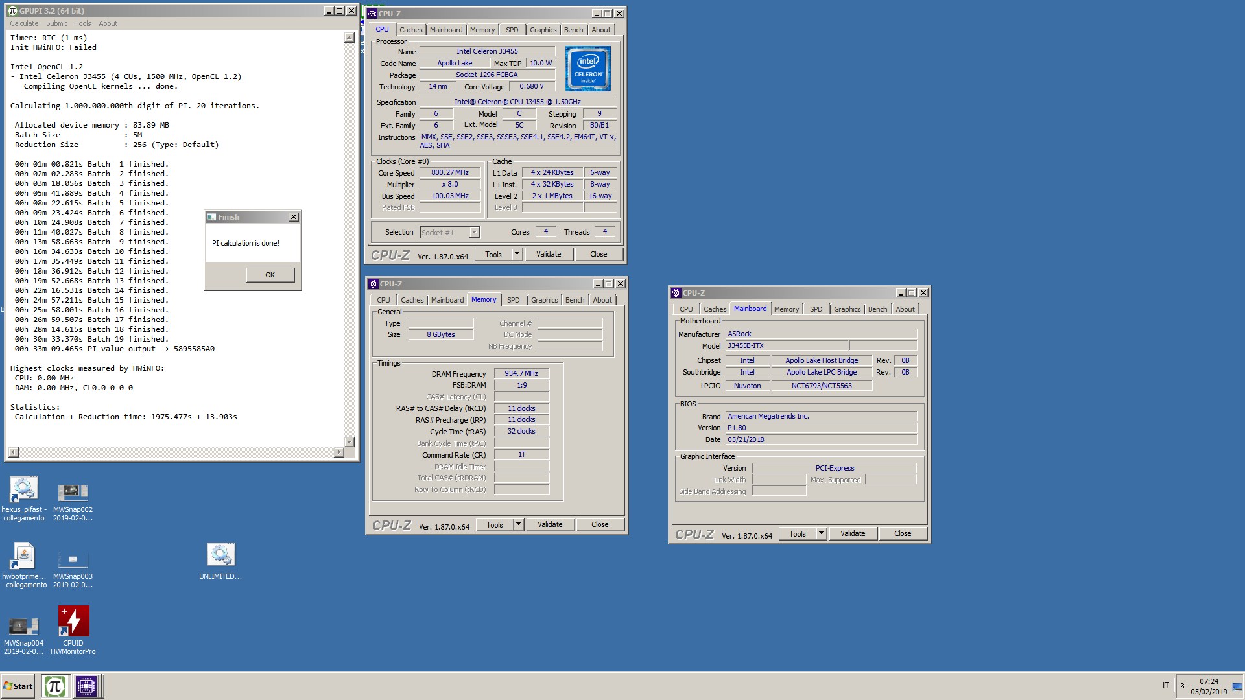Click the Intel Celeron J3455 name field
1245x700 pixels.
click(487, 52)
